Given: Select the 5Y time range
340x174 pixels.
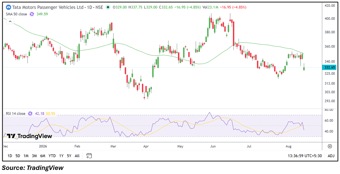Looking at the screenshot, I should click(x=69, y=156).
